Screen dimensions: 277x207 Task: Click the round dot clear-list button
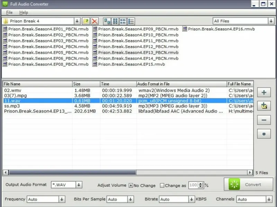point(264,134)
